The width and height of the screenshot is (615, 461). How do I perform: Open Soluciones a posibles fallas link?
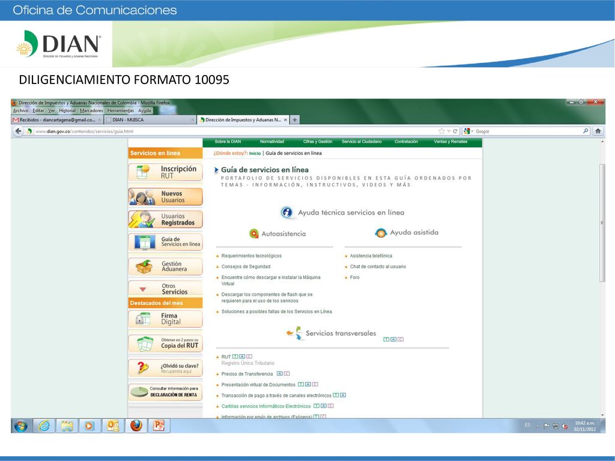click(276, 312)
